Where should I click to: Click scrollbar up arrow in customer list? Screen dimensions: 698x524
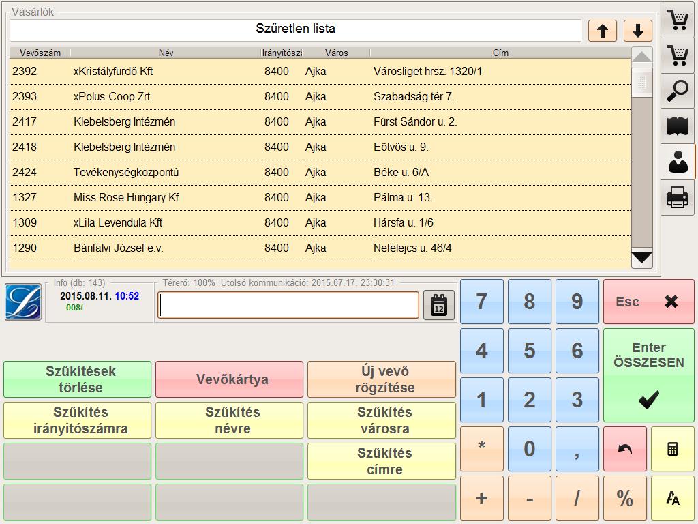point(642,57)
